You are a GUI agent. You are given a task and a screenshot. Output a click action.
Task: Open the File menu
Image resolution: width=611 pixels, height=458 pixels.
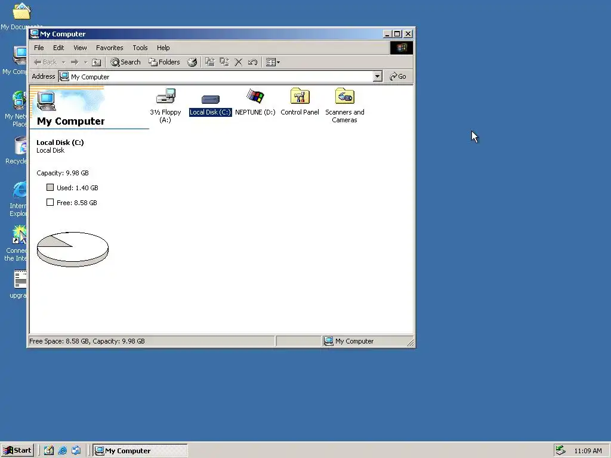39,48
